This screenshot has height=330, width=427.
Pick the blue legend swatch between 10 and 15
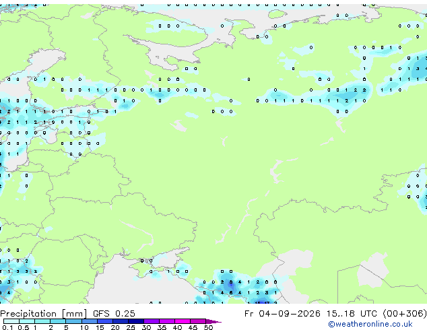point(89,321)
